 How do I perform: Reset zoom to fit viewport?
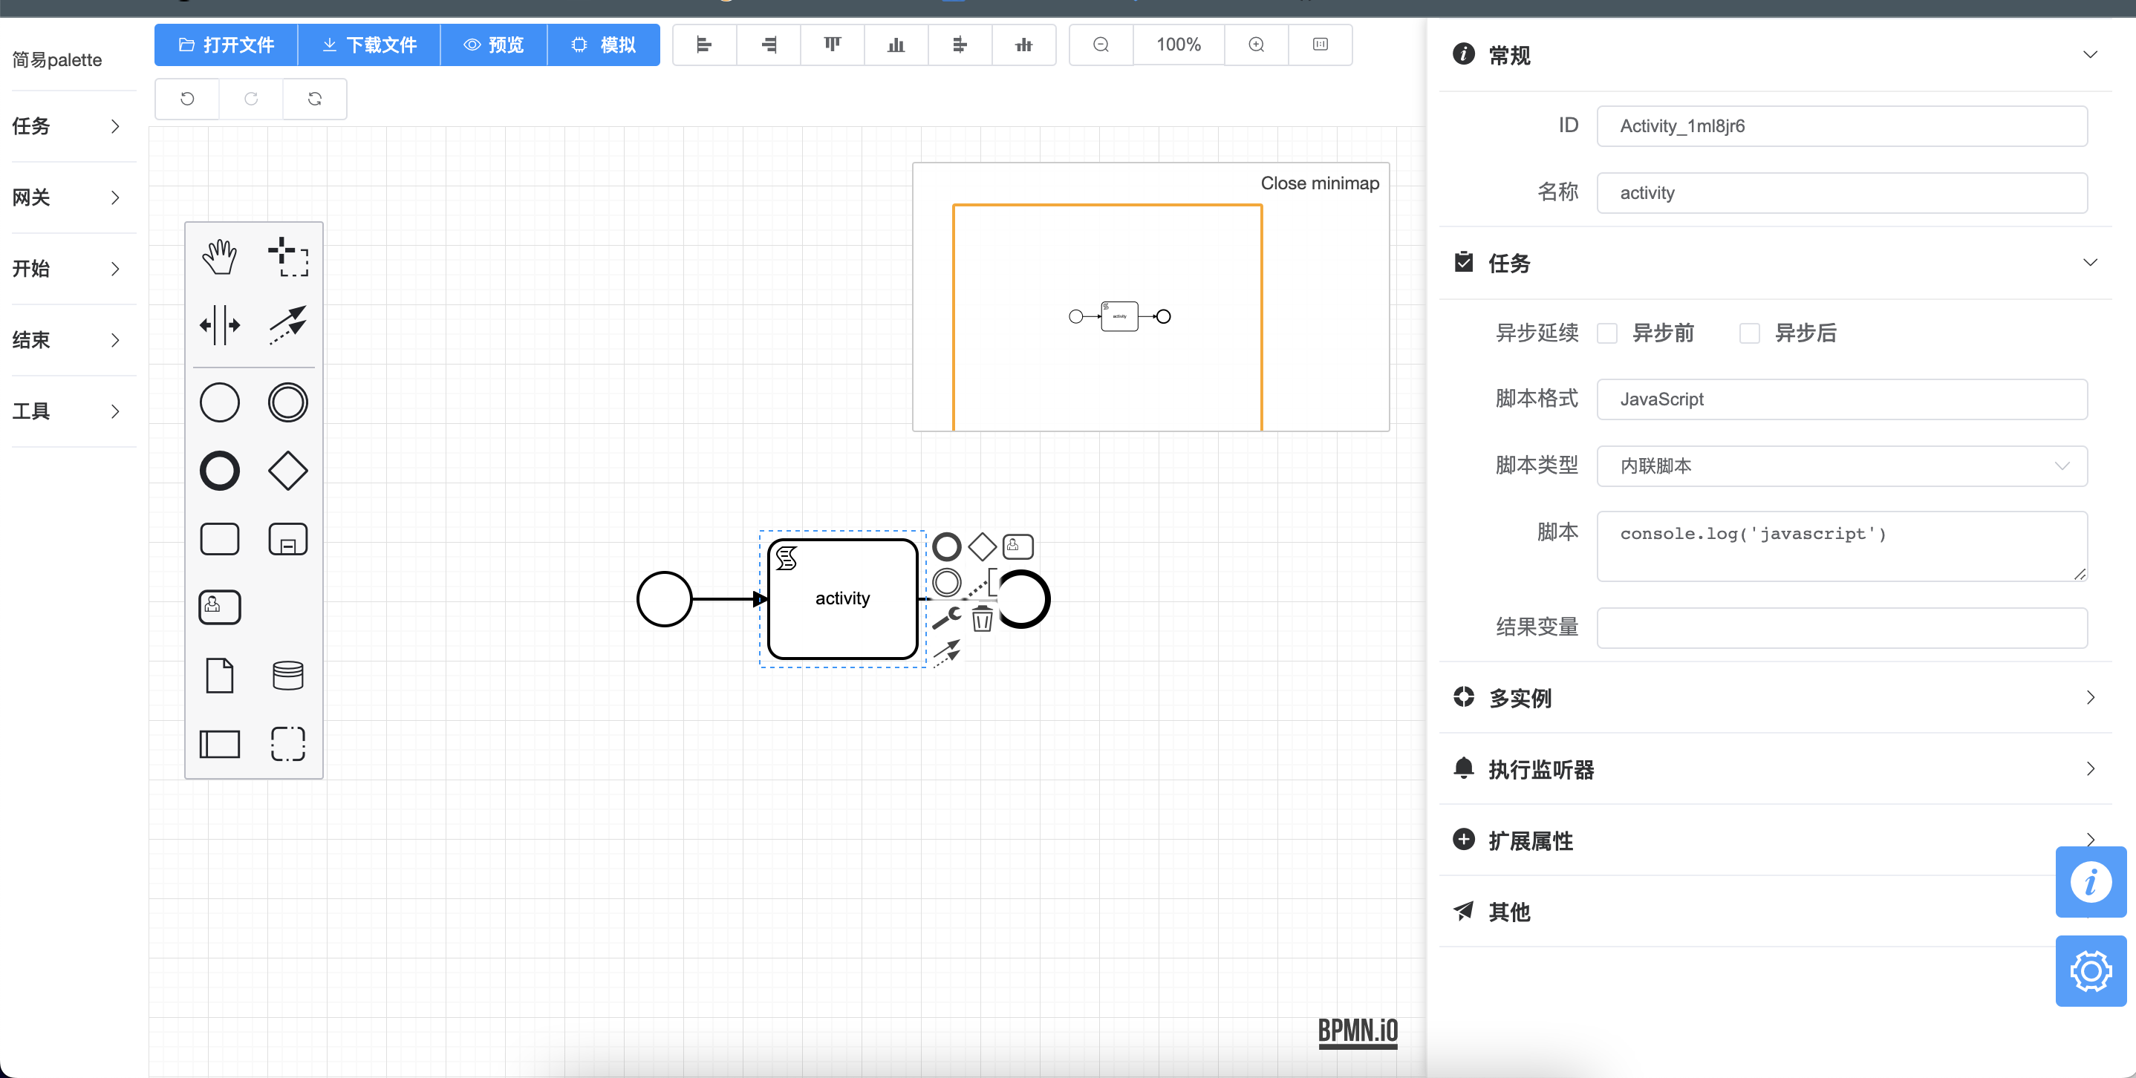click(1320, 45)
